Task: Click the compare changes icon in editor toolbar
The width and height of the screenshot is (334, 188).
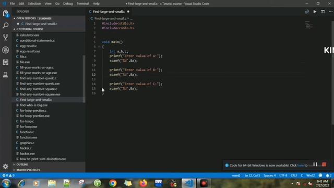Action: (307, 11)
